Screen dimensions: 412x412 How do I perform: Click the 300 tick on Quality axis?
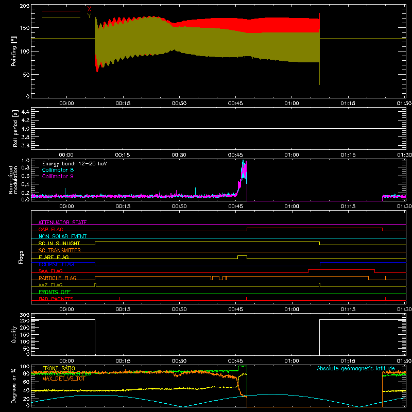coord(25,315)
